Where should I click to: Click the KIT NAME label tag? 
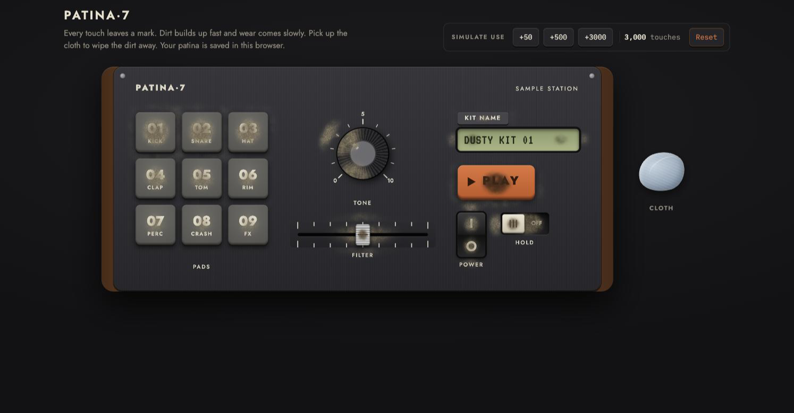click(483, 118)
